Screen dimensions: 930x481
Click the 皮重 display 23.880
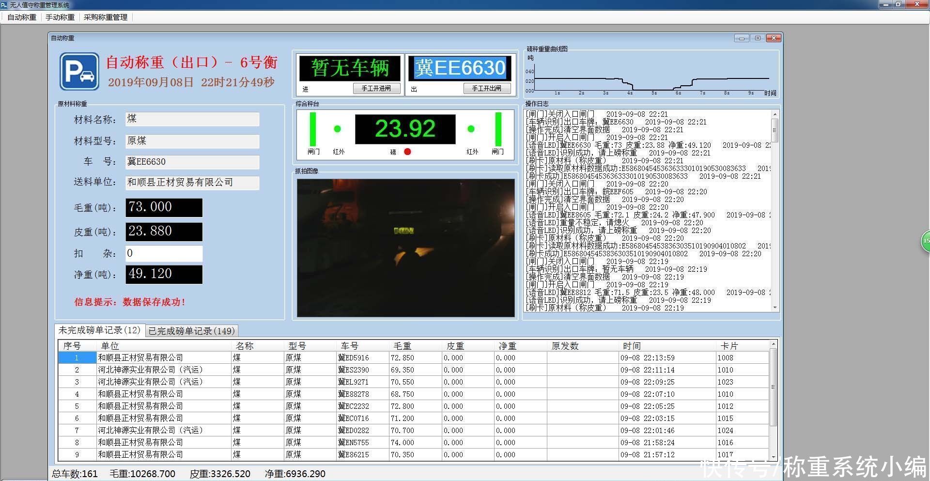[x=164, y=232]
